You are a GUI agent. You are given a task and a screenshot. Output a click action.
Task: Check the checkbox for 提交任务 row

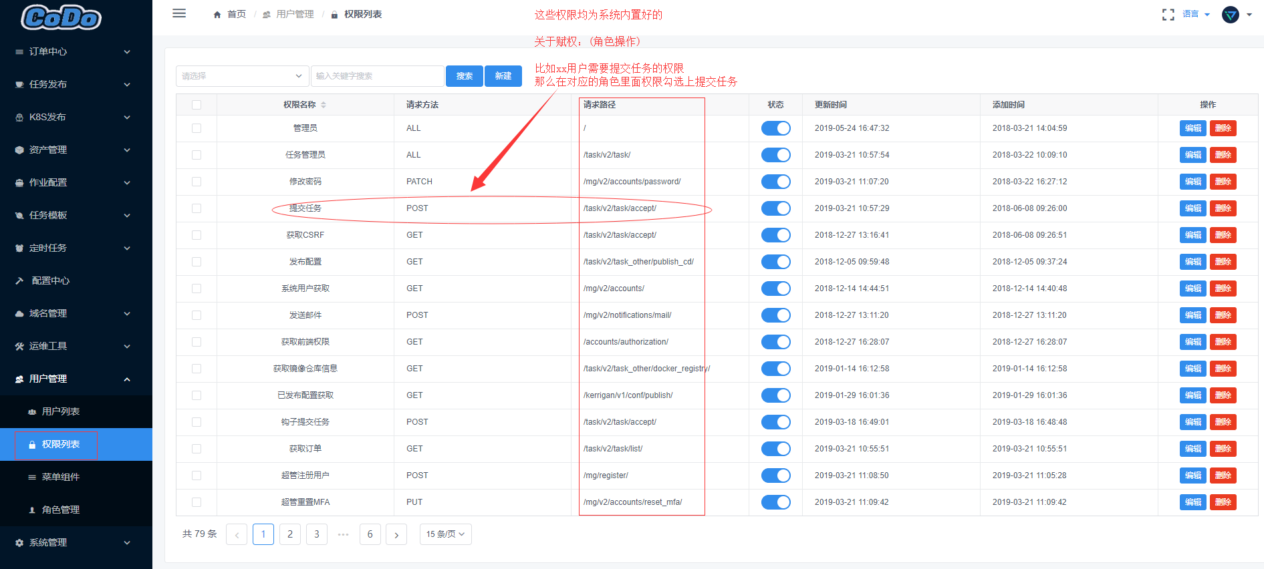197,208
